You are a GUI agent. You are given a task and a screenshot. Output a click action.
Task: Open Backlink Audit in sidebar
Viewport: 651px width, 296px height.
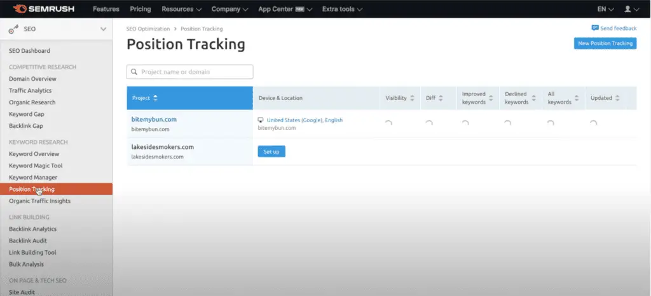coord(28,240)
